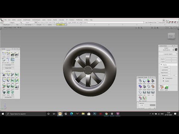Apply multi-color diagnostic shading

[x=144, y=81]
